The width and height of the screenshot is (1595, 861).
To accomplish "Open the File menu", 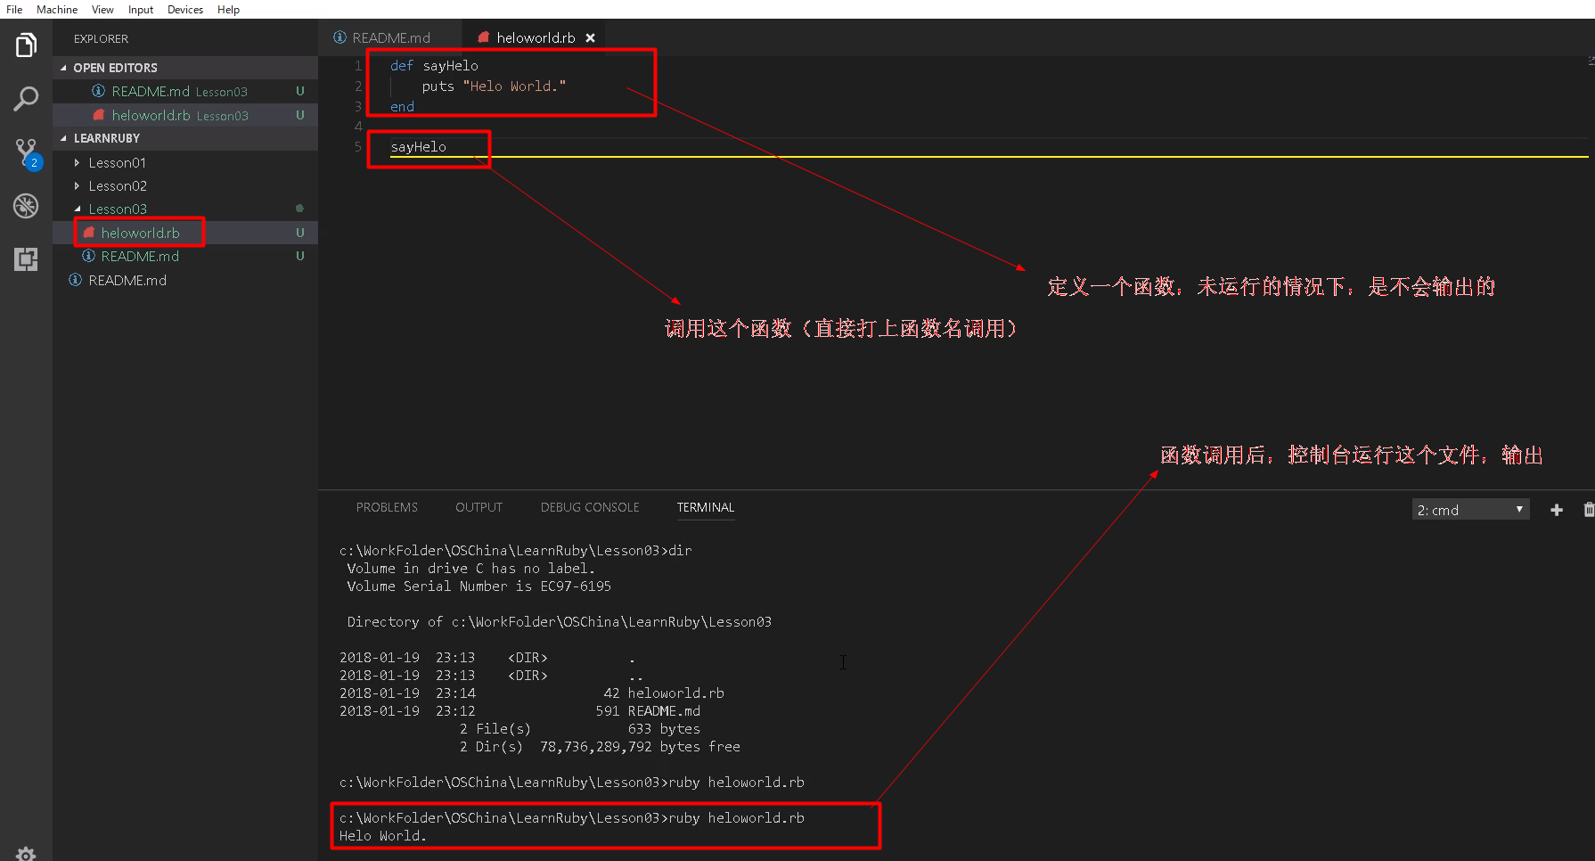I will tap(14, 9).
